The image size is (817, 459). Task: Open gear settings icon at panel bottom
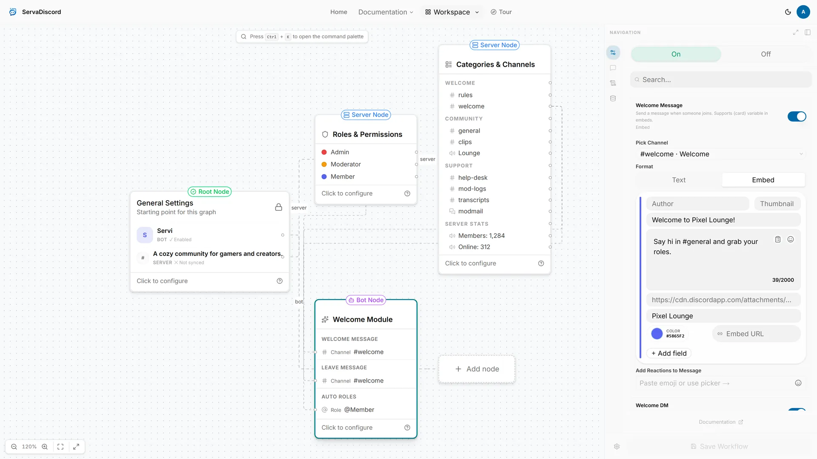point(617,447)
